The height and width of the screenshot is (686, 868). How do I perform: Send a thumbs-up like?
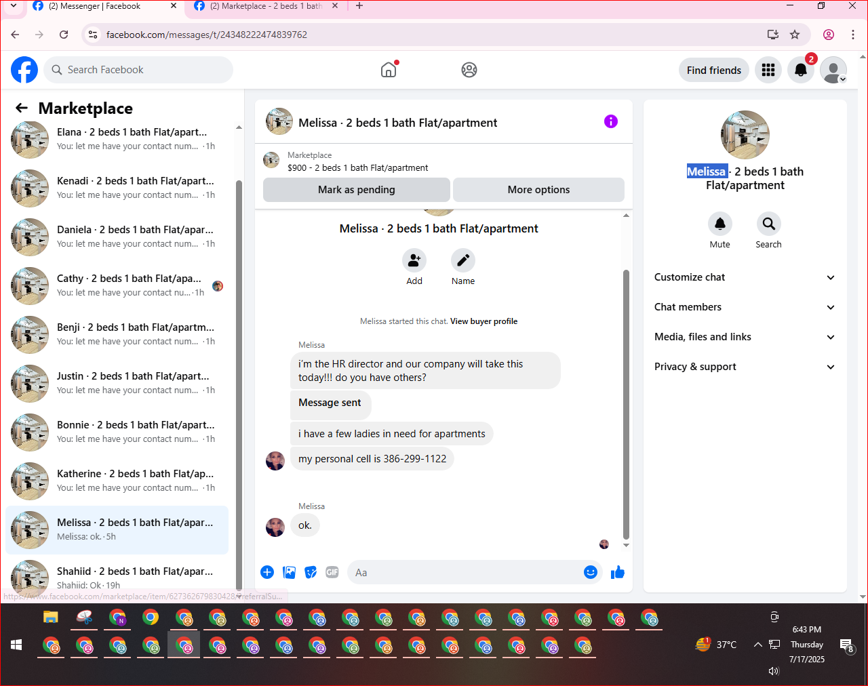(x=618, y=572)
